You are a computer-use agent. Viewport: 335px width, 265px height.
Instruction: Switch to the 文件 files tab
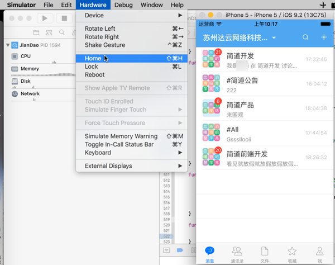pos(265,254)
